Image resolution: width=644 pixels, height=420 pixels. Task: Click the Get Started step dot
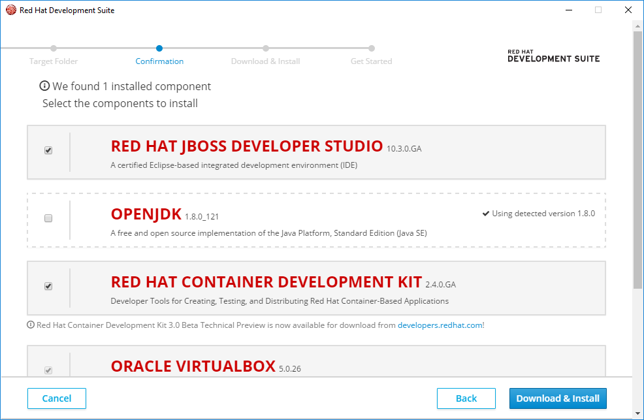371,48
